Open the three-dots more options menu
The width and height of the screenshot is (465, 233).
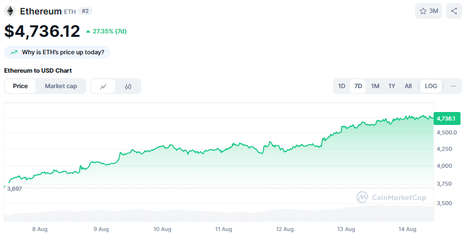(454, 86)
